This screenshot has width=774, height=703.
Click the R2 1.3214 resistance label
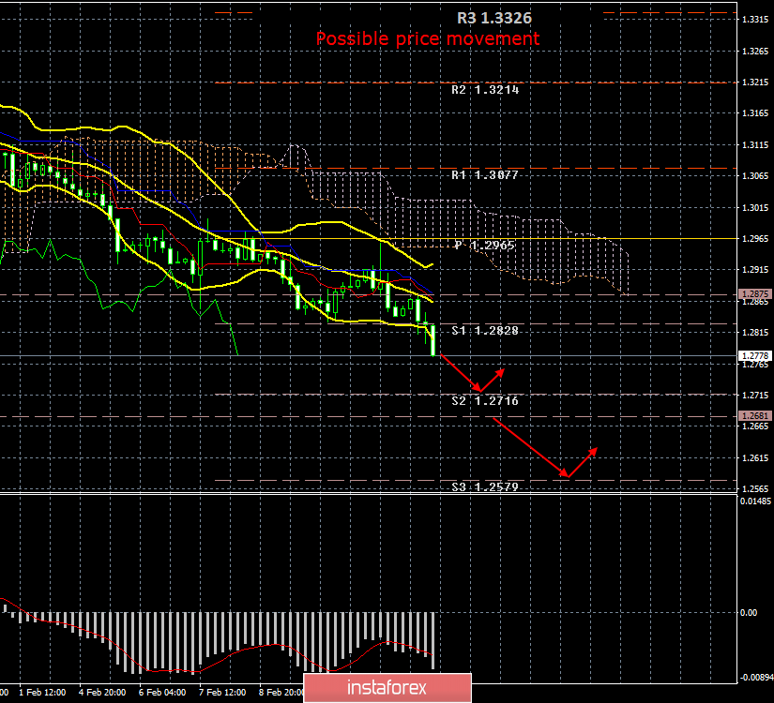pos(485,90)
